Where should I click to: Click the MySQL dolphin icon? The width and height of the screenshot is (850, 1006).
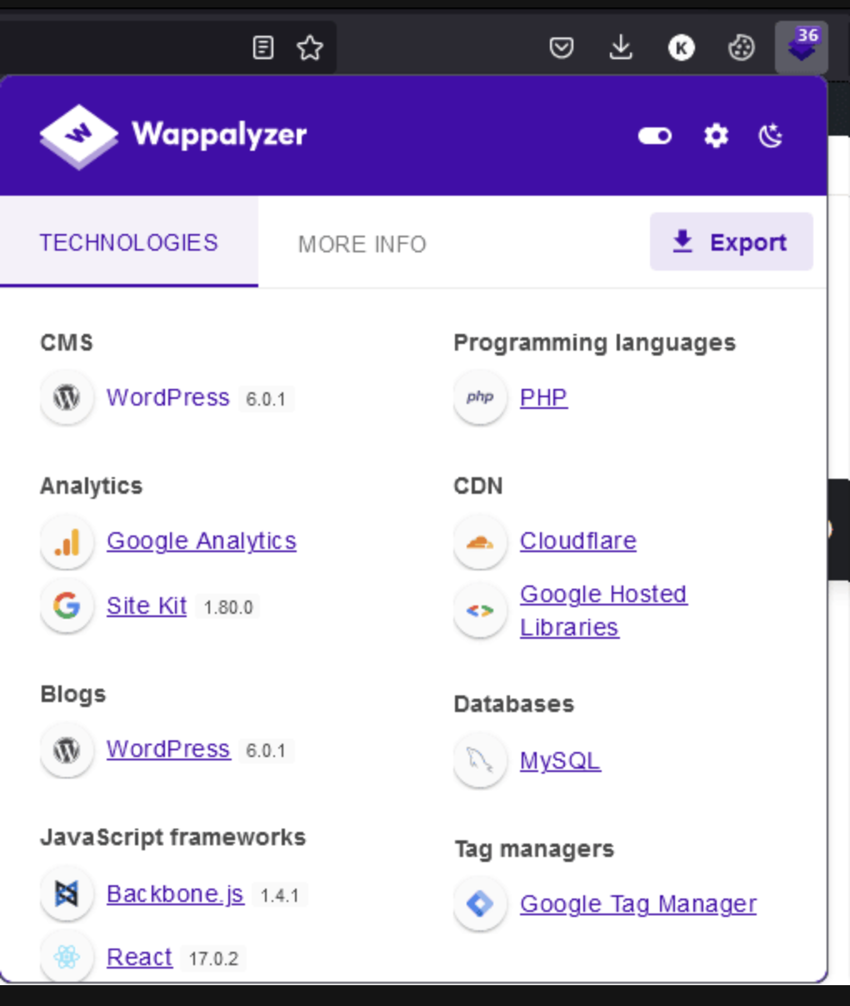[x=480, y=760]
